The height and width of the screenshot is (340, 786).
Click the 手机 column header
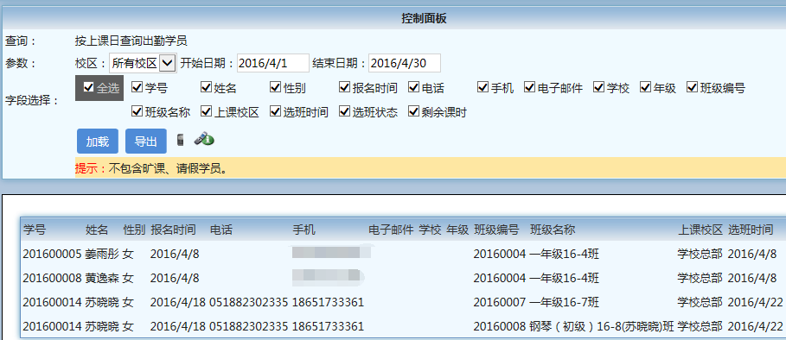pos(304,230)
